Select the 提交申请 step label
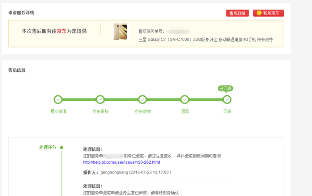312x196 pixels. pos(58,111)
